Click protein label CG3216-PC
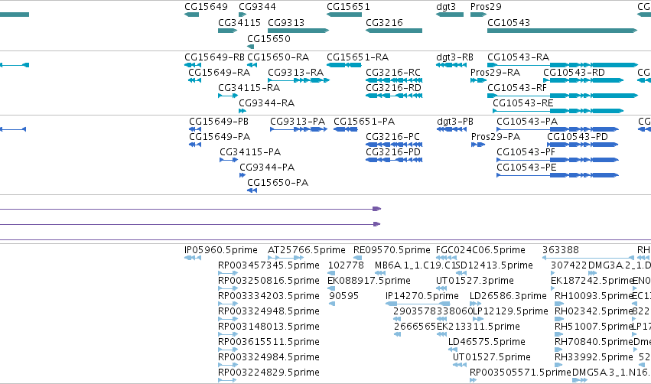Viewport: 651px width, 384px height. point(392,137)
